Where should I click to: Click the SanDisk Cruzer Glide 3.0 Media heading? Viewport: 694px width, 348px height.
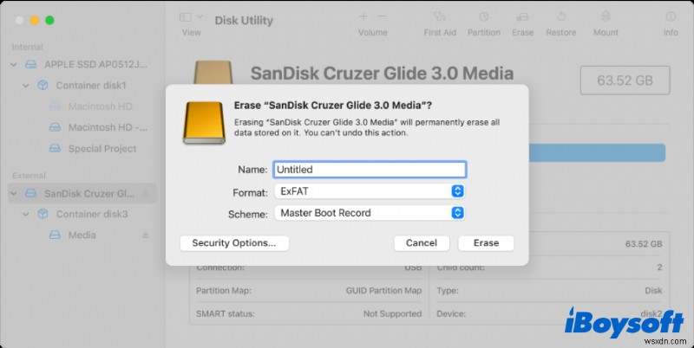coord(382,74)
